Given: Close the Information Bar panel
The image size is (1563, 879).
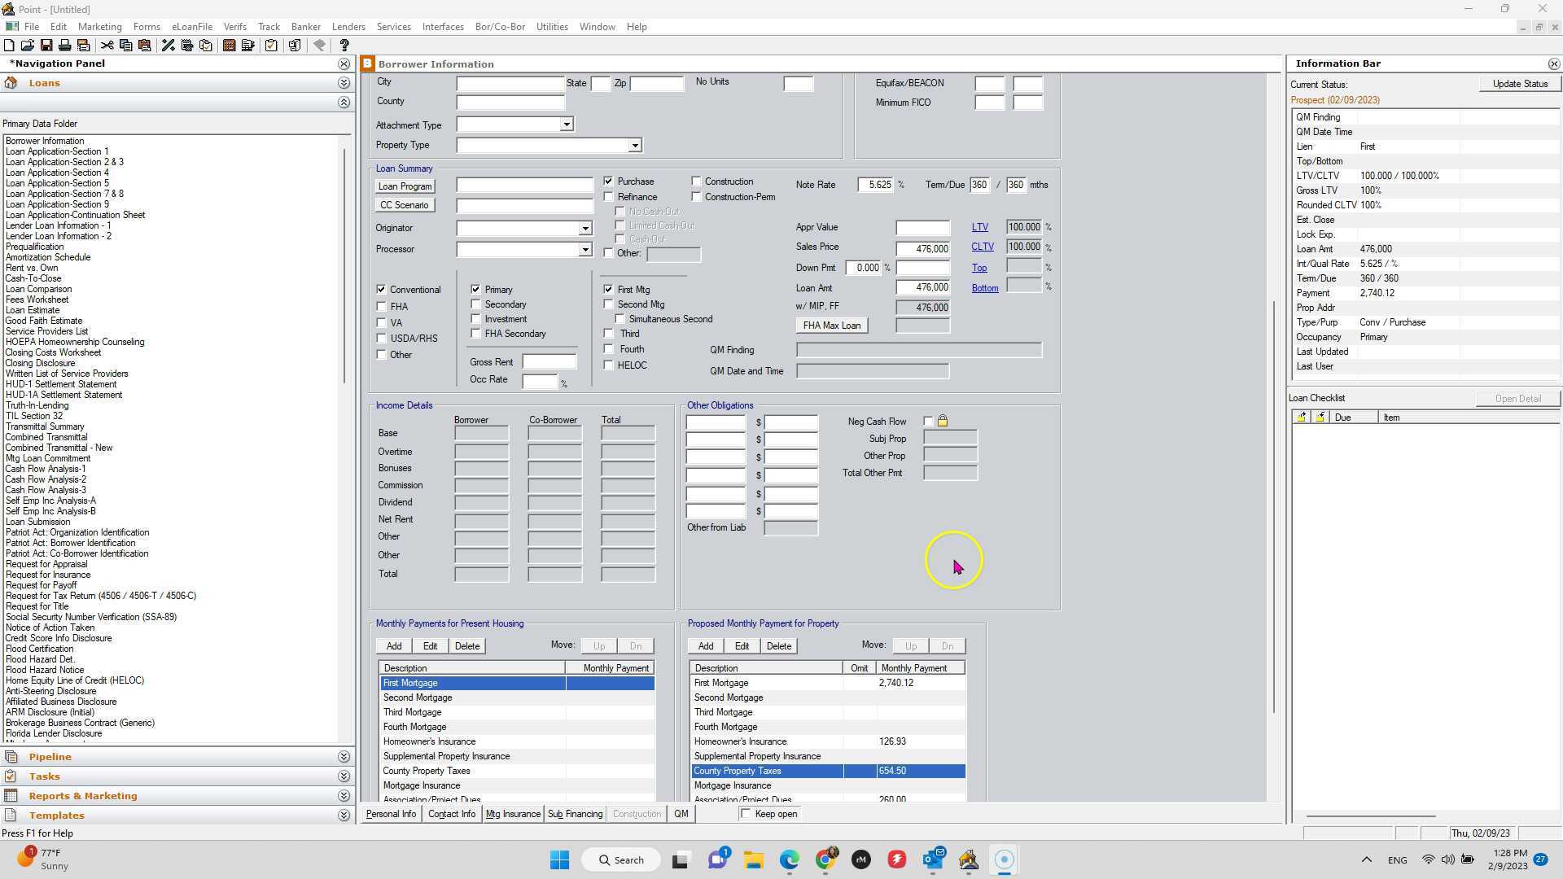Looking at the screenshot, I should [1553, 63].
